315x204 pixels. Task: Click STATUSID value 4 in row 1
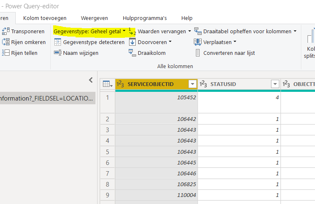[277, 97]
